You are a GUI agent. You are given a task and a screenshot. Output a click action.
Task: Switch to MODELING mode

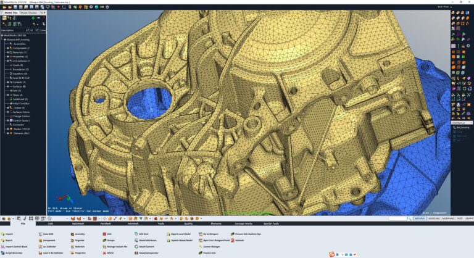pos(433,218)
